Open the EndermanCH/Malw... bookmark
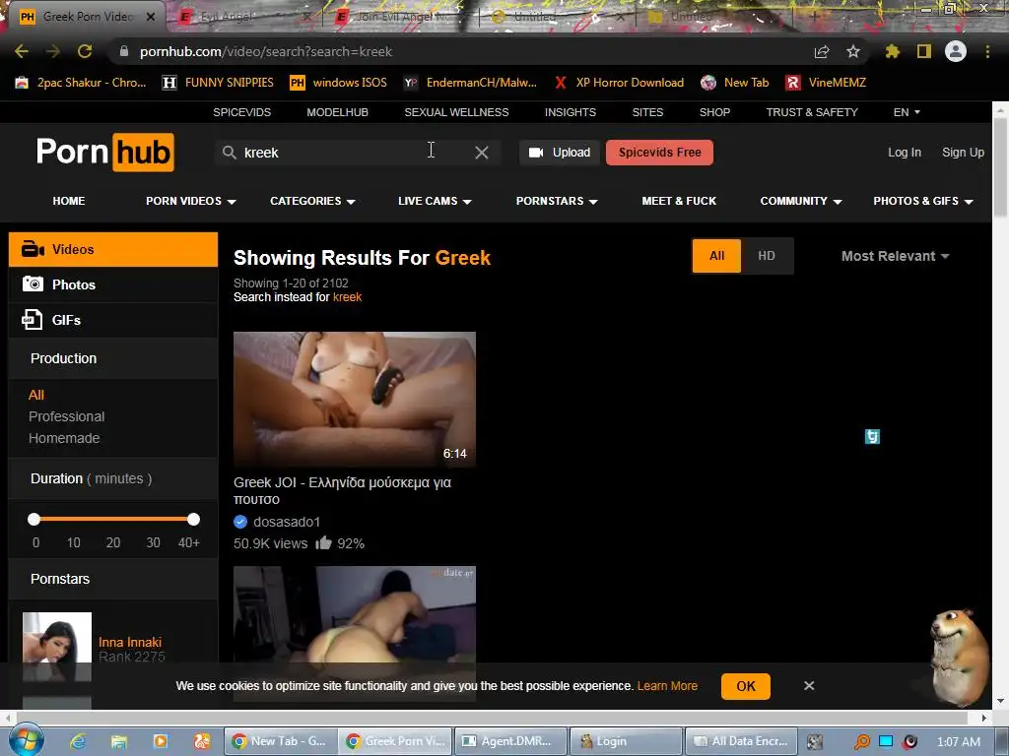1009x756 pixels. tap(470, 83)
